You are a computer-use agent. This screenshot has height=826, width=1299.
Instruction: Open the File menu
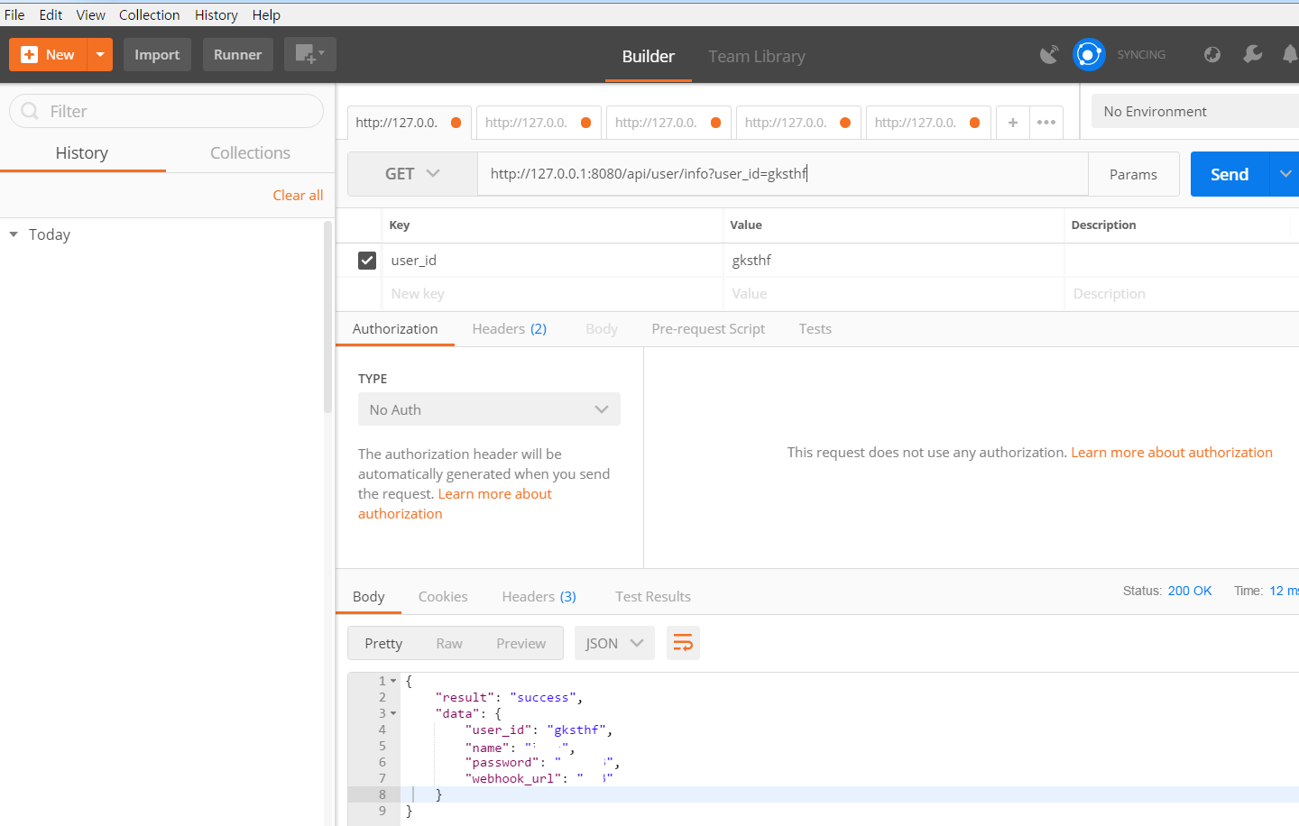click(14, 14)
